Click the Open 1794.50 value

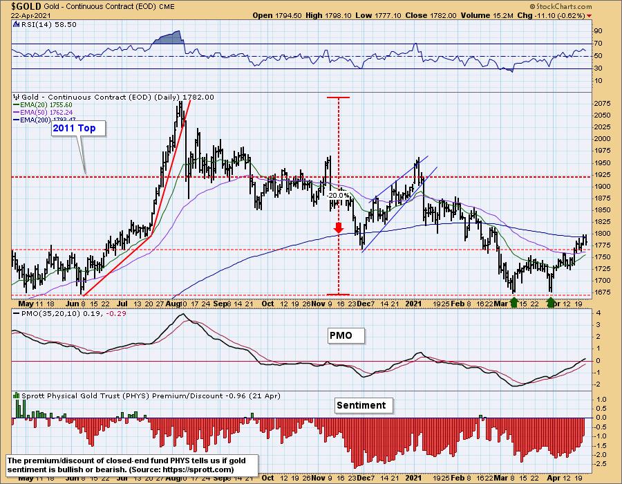(277, 15)
